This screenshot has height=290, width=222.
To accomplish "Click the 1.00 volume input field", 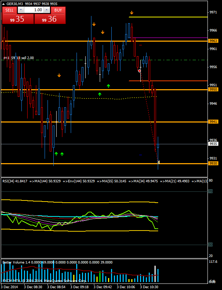I will 34,10.
